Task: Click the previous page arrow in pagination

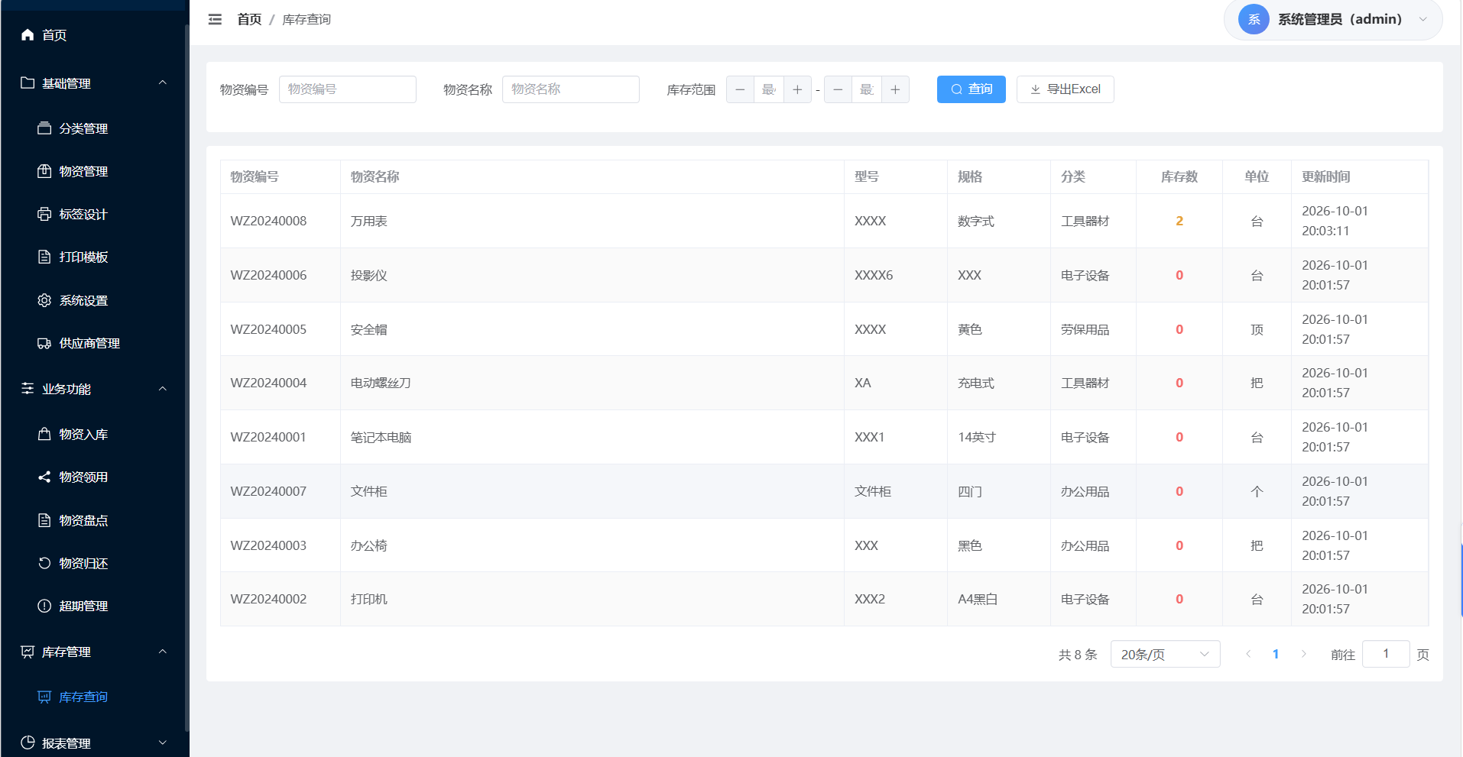Action: pyautogui.click(x=1248, y=654)
